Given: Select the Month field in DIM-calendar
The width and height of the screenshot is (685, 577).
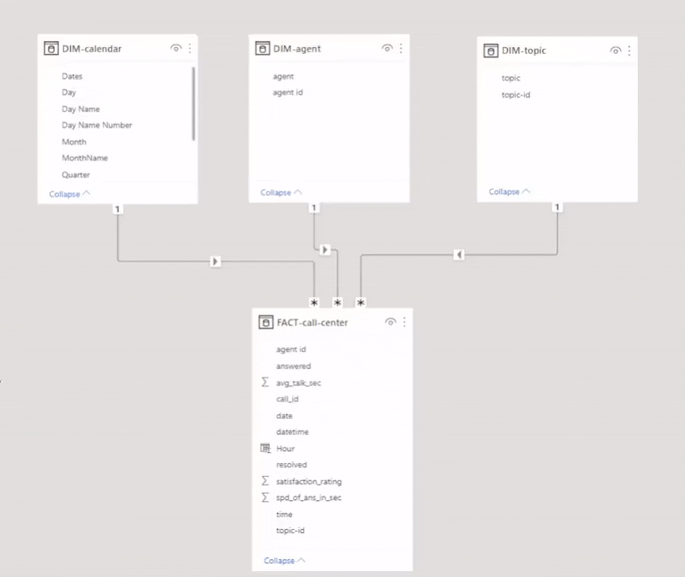Looking at the screenshot, I should pos(74,142).
